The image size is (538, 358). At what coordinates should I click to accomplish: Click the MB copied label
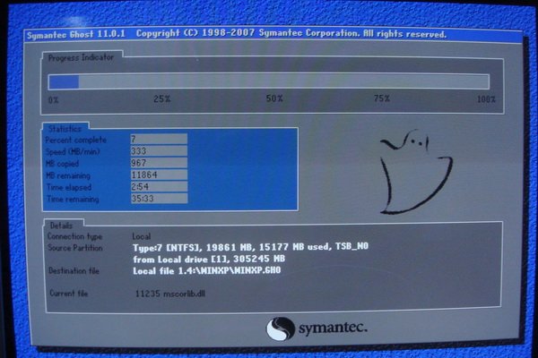click(x=63, y=164)
